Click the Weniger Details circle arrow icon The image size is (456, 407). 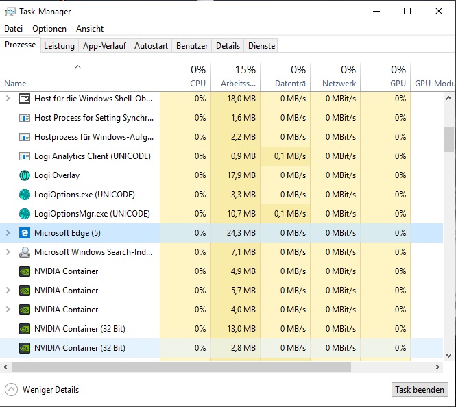tap(12, 390)
